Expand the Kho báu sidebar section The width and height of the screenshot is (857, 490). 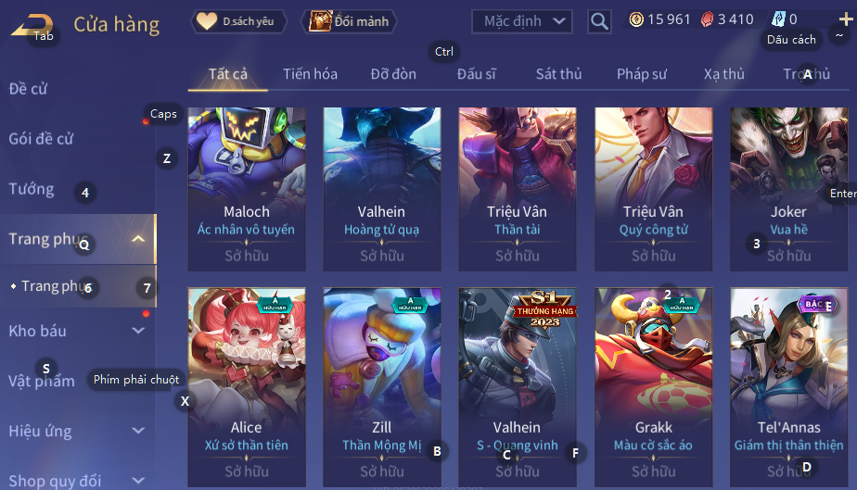pyautogui.click(x=138, y=331)
